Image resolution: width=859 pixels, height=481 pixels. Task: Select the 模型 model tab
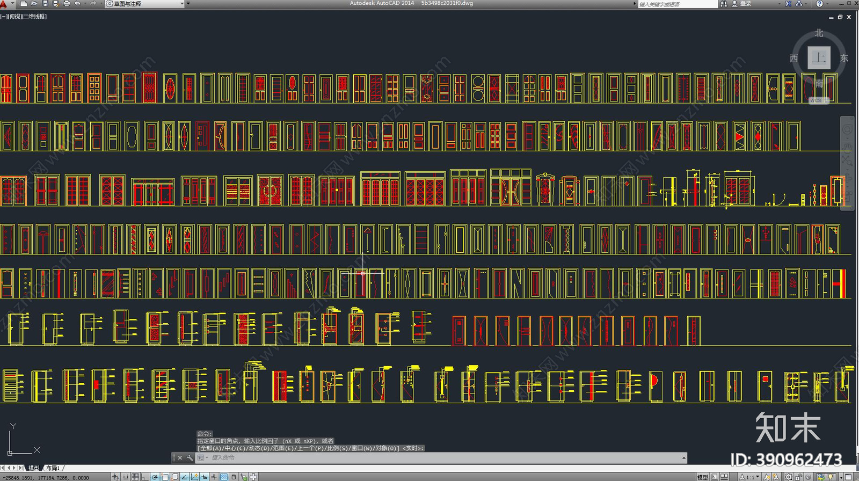[34, 468]
